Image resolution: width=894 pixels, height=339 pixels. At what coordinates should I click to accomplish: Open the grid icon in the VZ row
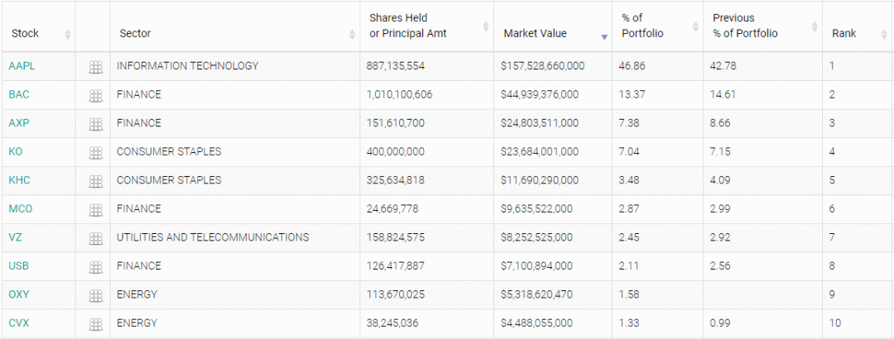(96, 238)
